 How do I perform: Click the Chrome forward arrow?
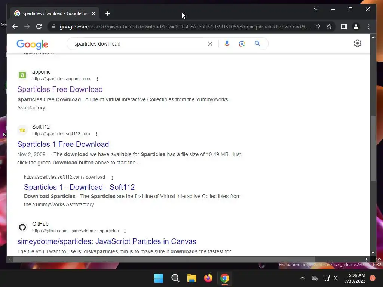(27, 27)
